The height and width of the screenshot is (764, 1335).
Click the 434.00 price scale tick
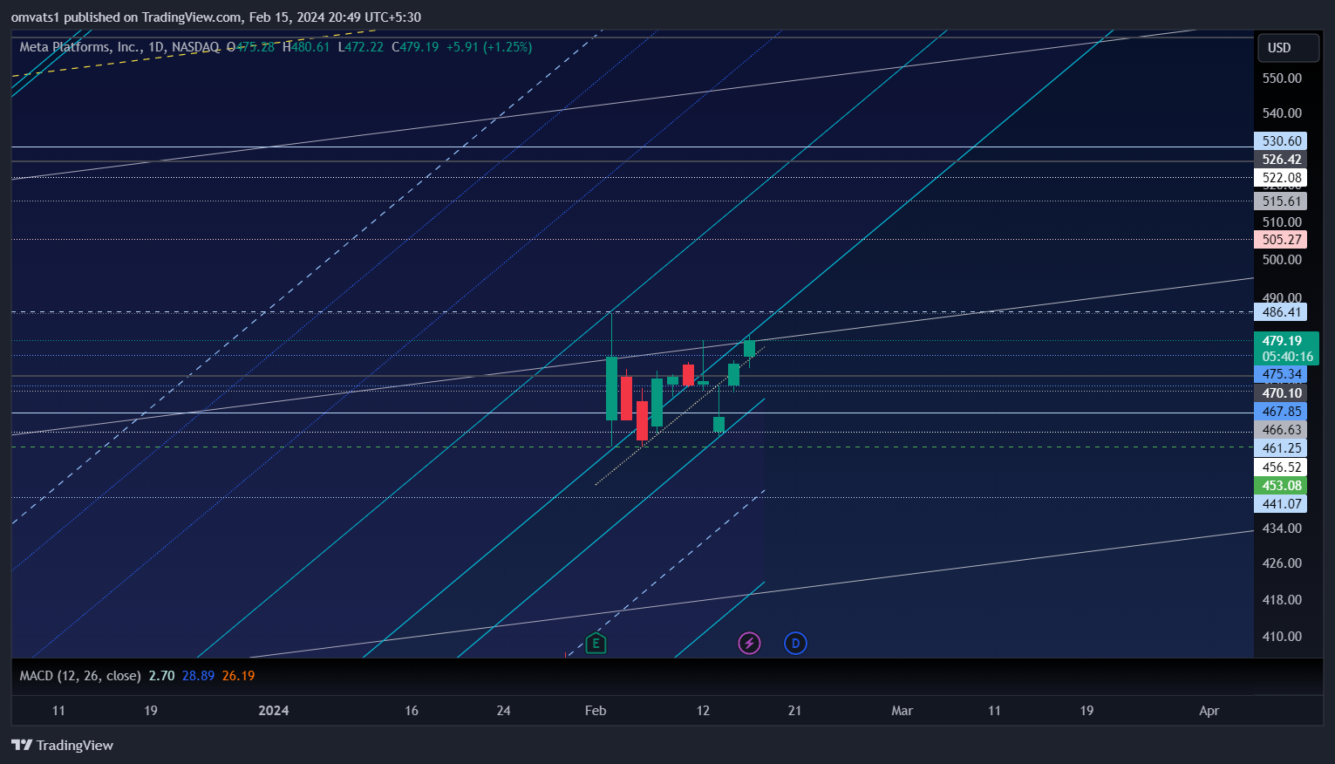1282,529
